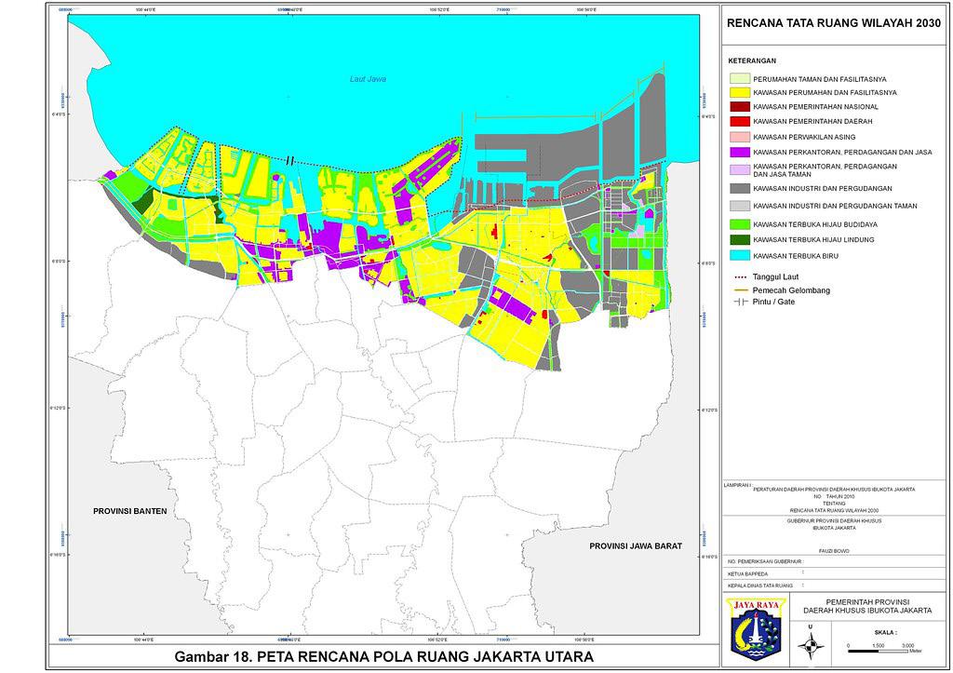Select Terbuka Hijau Lindung dark green swatch

click(x=739, y=239)
